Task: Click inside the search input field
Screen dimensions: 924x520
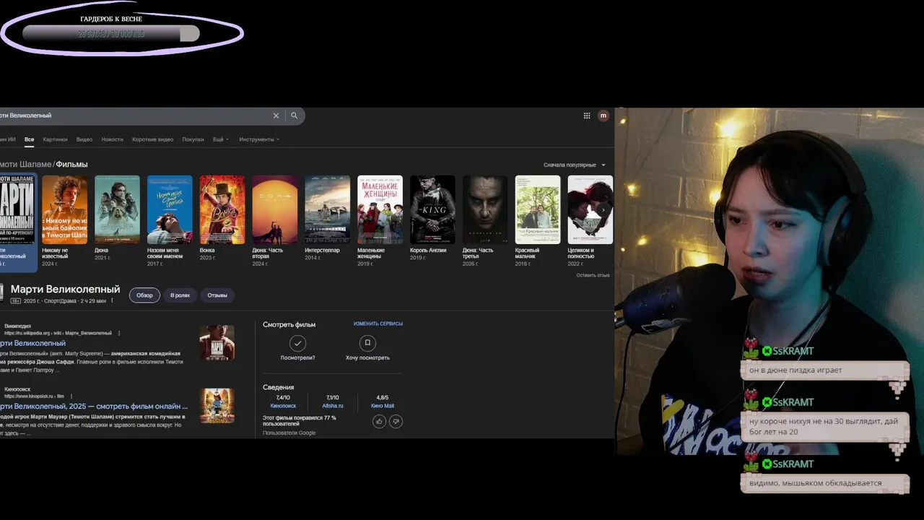Action: point(134,116)
